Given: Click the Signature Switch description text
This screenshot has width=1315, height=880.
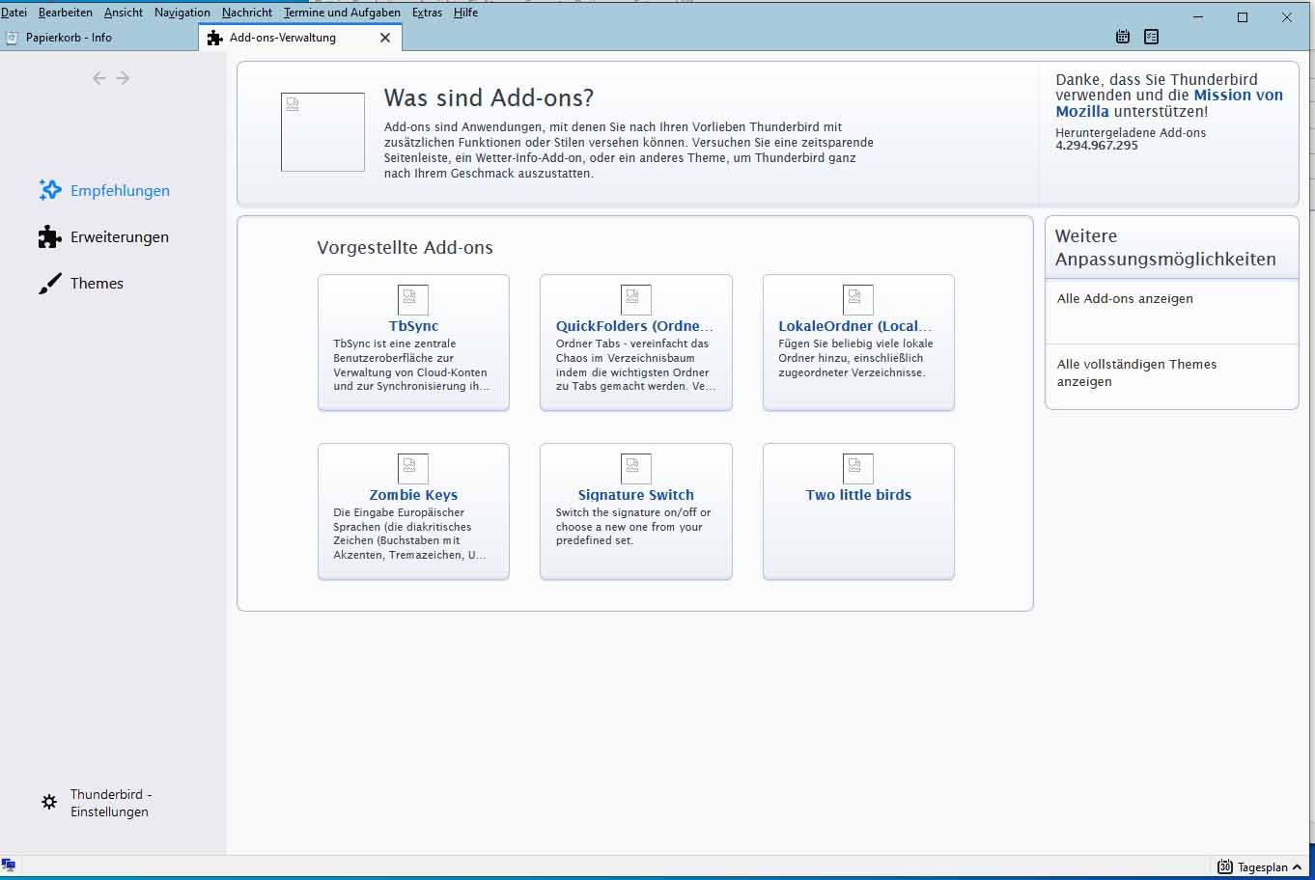Looking at the screenshot, I should pyautogui.click(x=633, y=527).
